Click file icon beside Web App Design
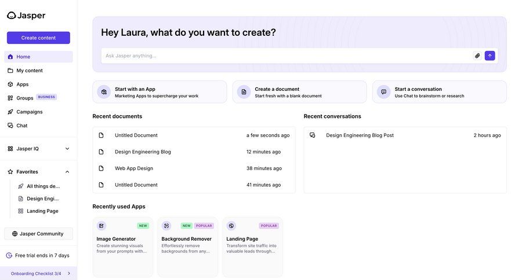The width and height of the screenshot is (522, 280). [101, 168]
